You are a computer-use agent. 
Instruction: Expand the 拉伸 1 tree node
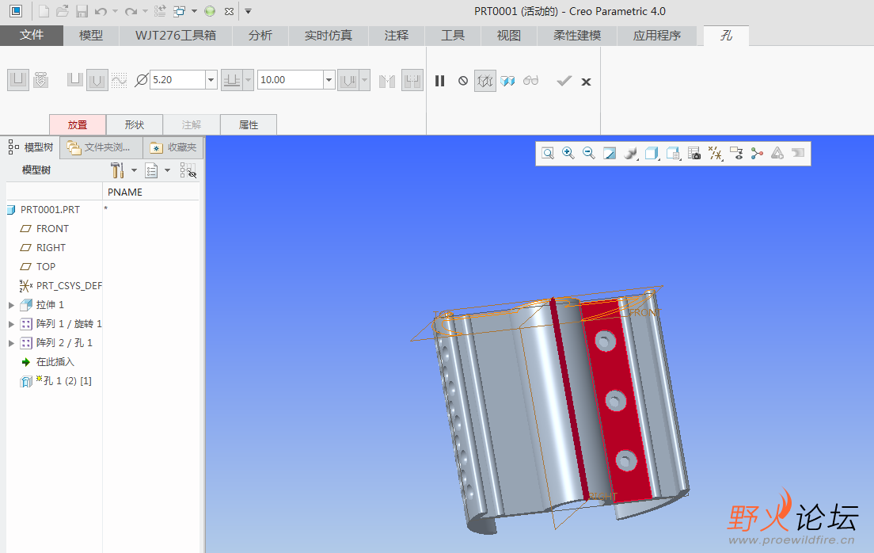(11, 305)
